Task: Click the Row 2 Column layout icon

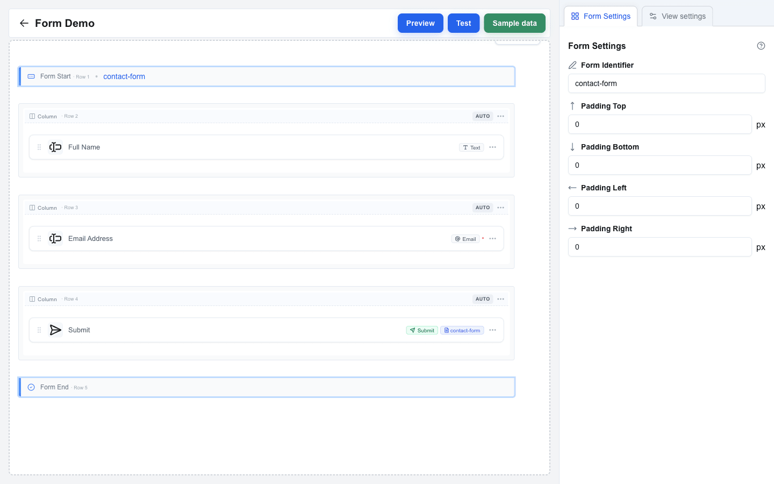Action: (32, 116)
